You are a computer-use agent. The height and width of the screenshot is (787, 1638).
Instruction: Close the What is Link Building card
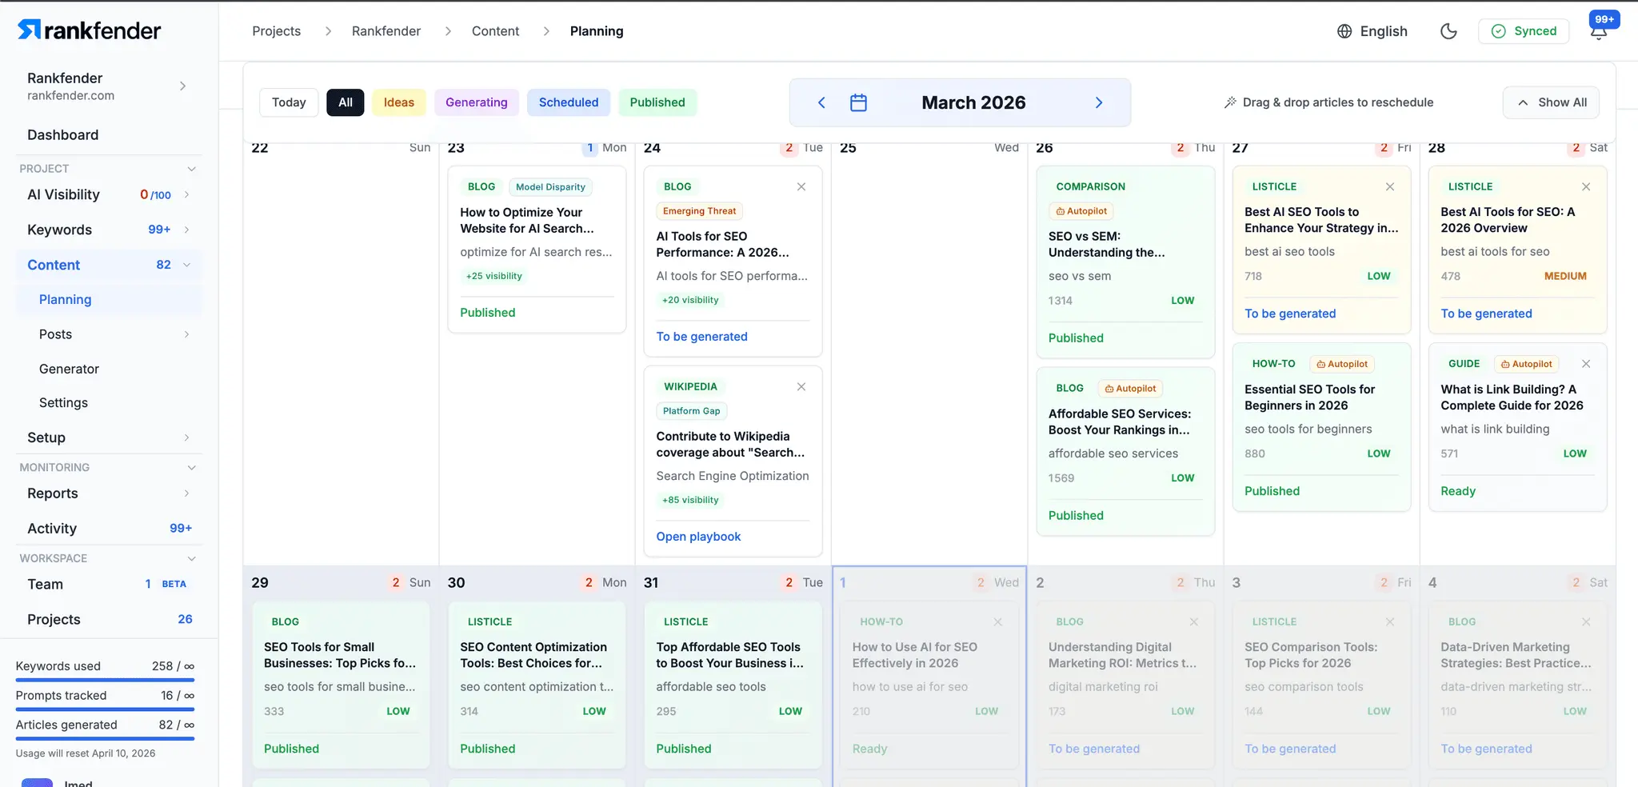pyautogui.click(x=1586, y=364)
